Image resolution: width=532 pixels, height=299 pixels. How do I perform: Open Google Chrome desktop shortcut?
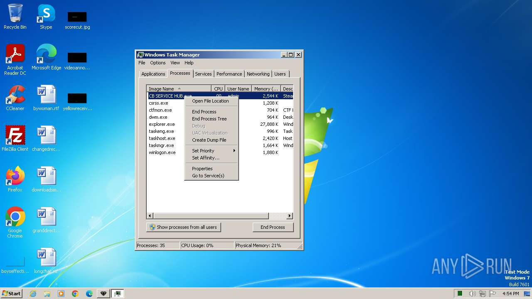tap(15, 222)
